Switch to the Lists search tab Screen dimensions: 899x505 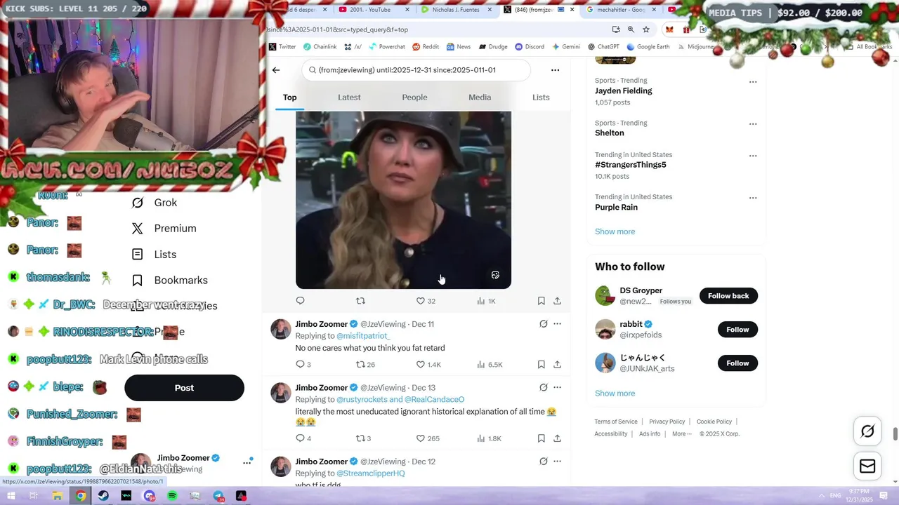[541, 97]
